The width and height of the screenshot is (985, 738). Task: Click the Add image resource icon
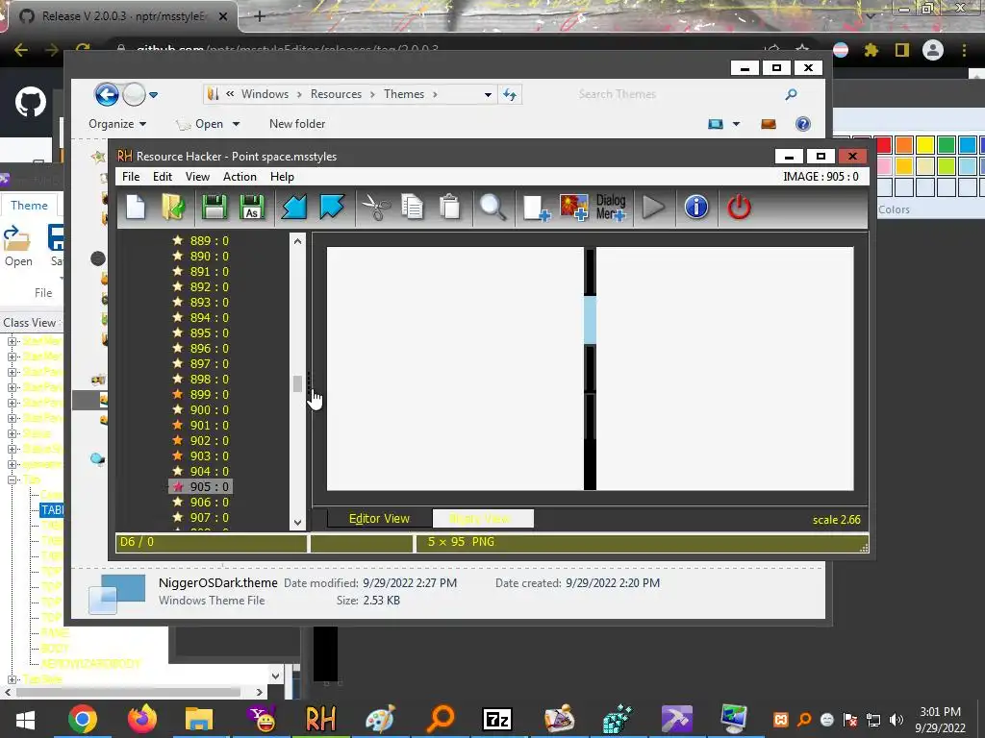pos(573,208)
